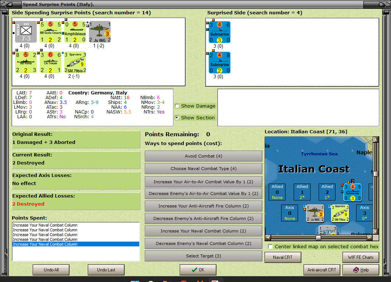391x282 pixels.
Task: Click the NASW: 5.5 stat value
Action: [x=128, y=112]
